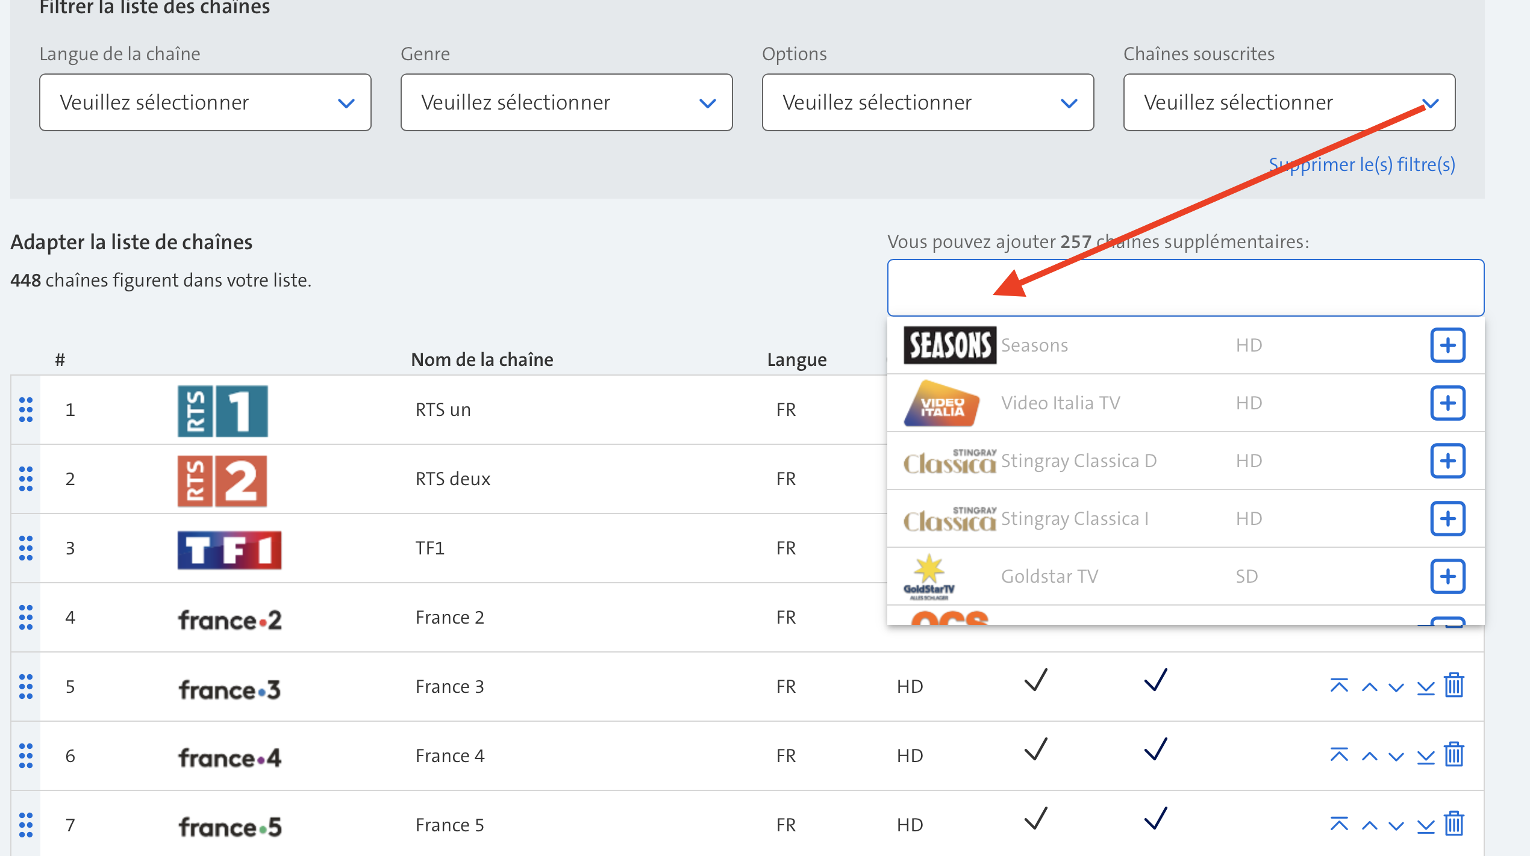Open Langue de la chaîne dropdown
The width and height of the screenshot is (1530, 856).
205,102
